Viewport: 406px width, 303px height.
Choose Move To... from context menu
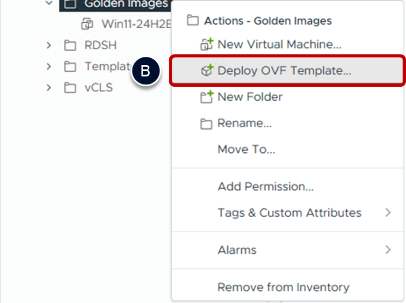(x=246, y=149)
